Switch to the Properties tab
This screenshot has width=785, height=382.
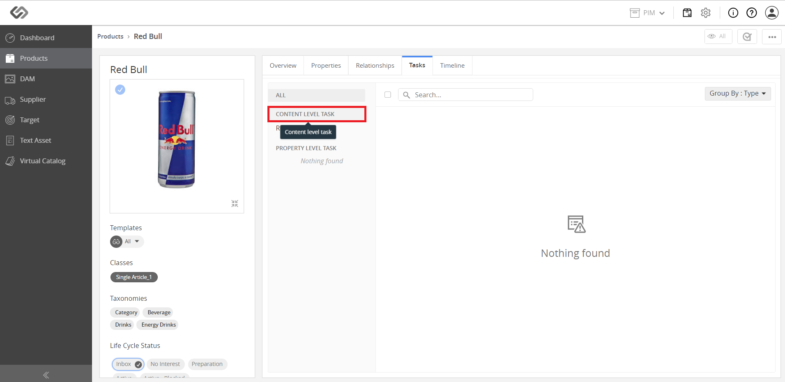point(326,66)
